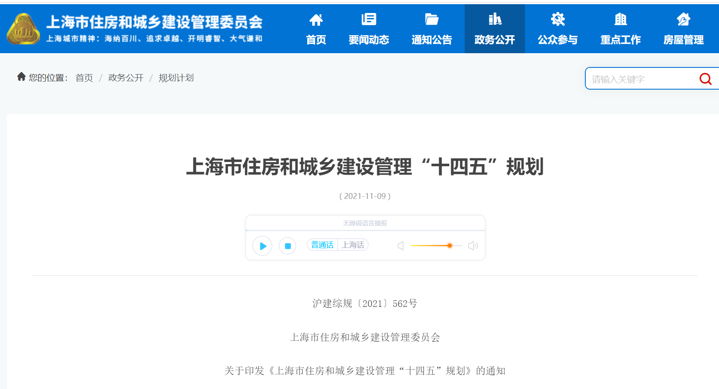Stop the audio playback with stop button
This screenshot has width=719, height=389.
[287, 246]
